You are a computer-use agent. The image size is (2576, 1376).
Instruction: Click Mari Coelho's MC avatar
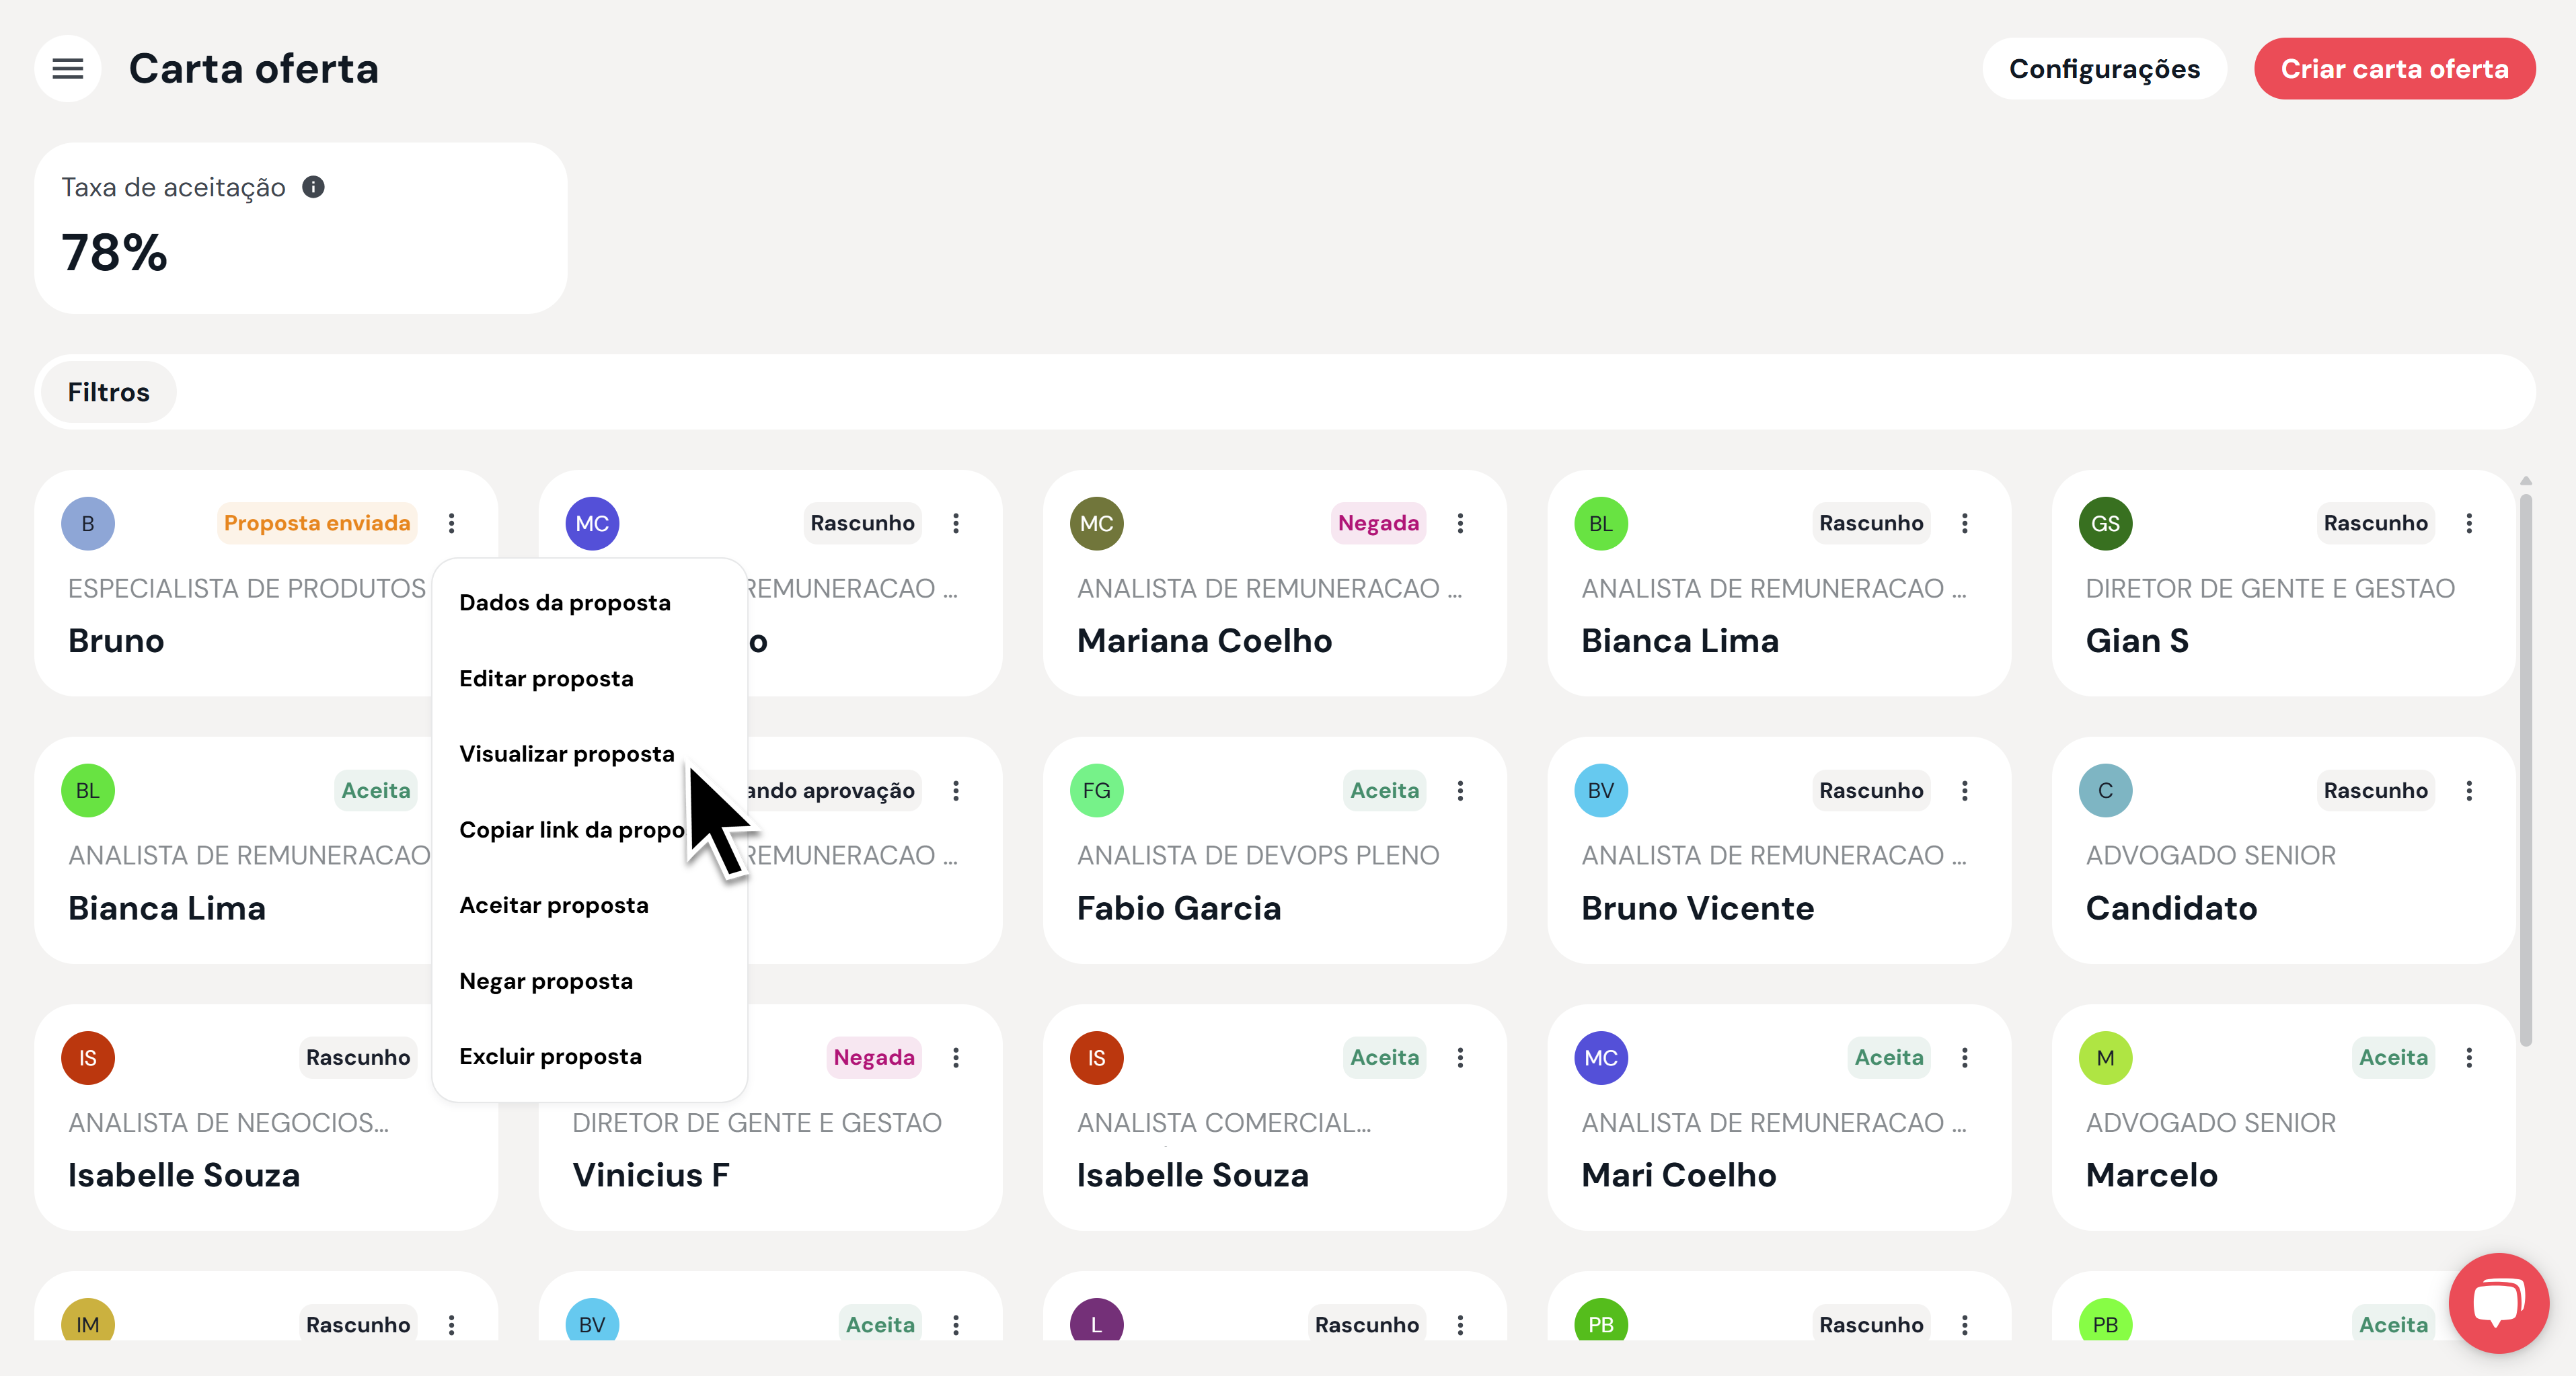coord(1601,1057)
